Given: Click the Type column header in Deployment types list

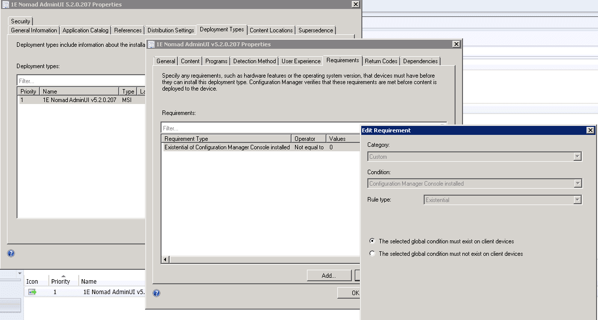Looking at the screenshot, I should click(128, 92).
